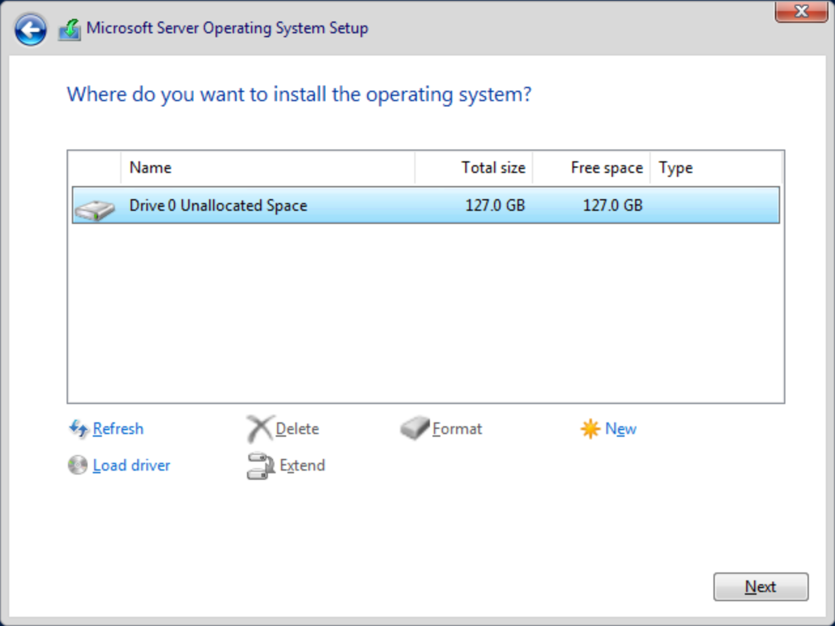
Task: Click the New link text
Action: (620, 429)
